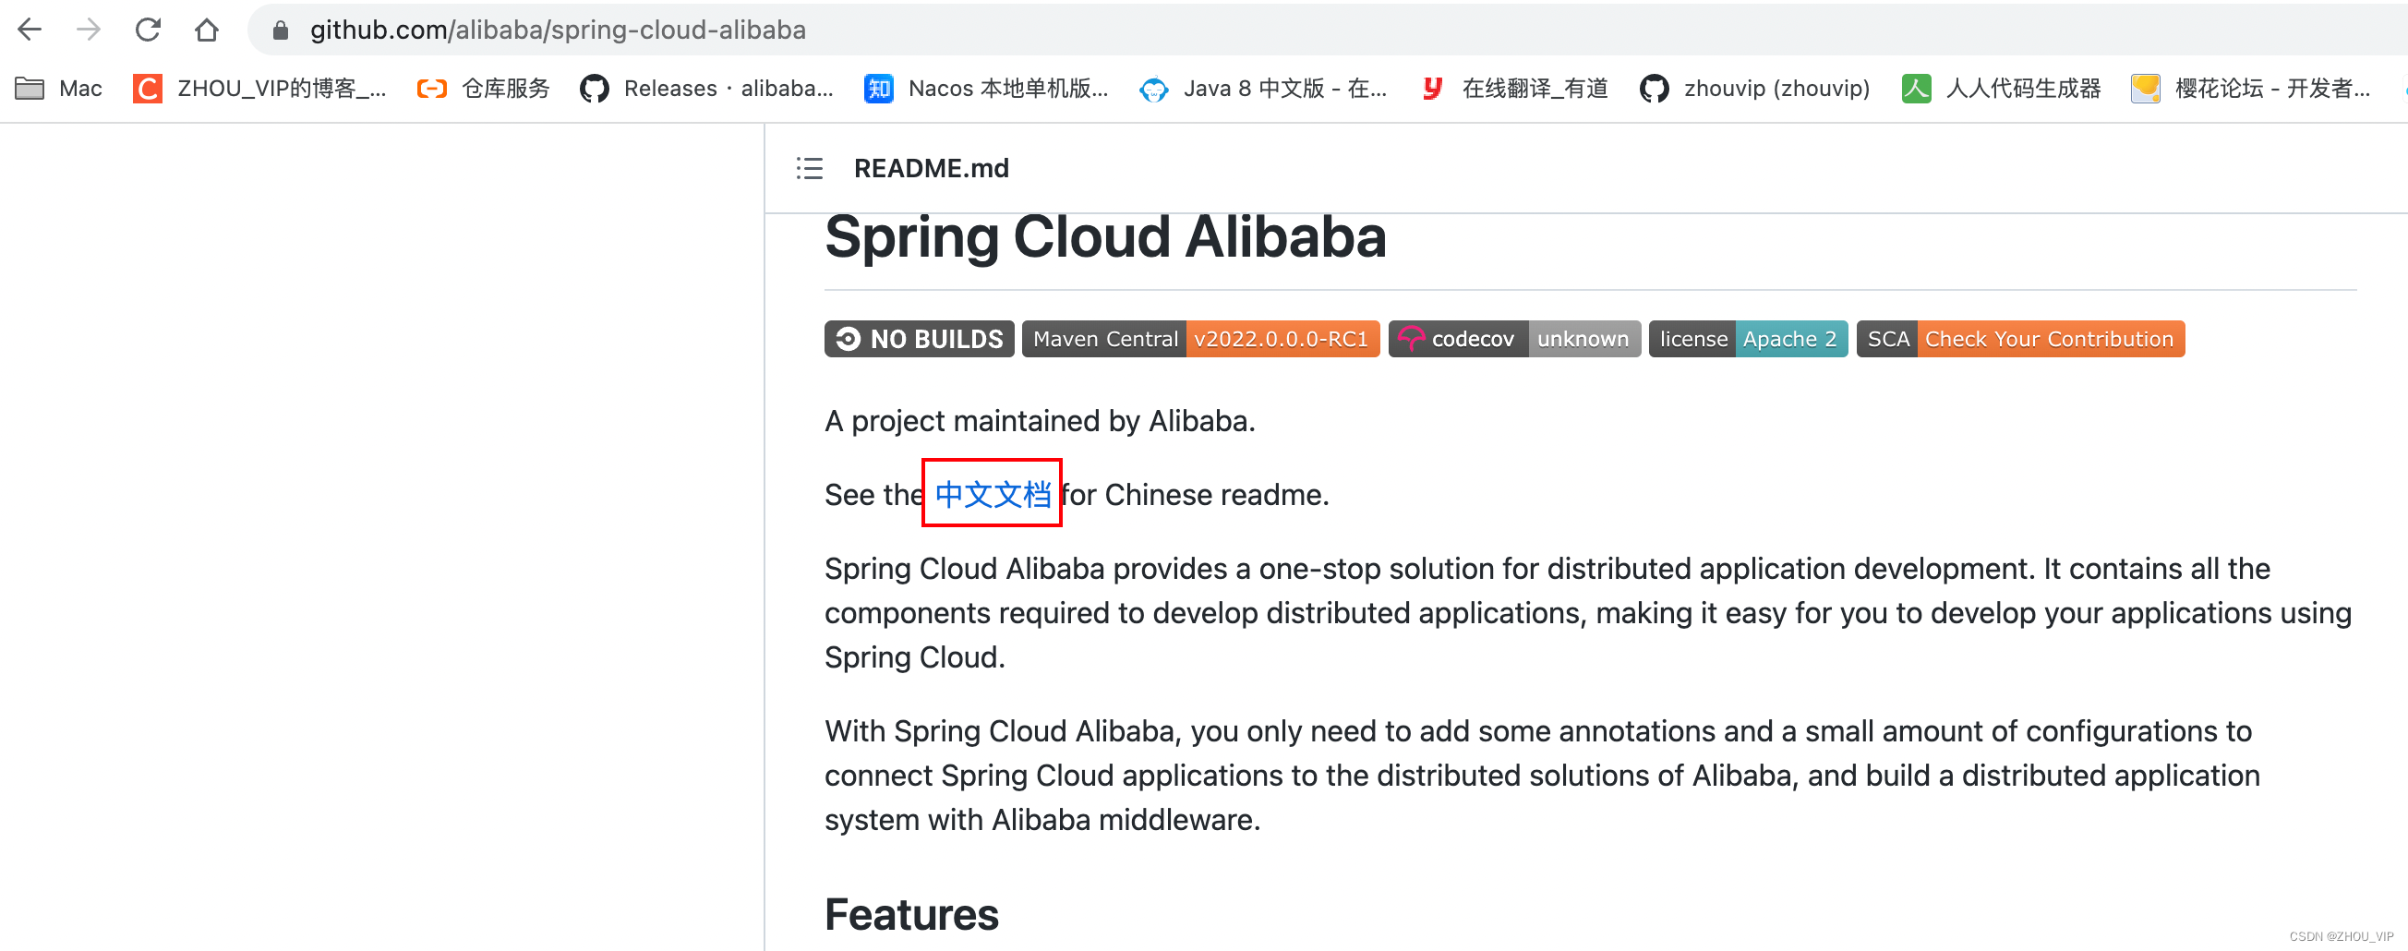Click the NO BUILDS status badge
Screen dimensions: 2408x951
point(919,339)
